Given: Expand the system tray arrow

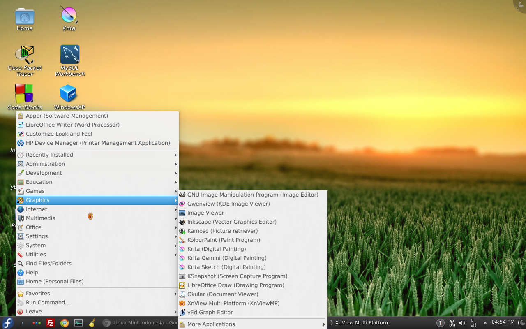Looking at the screenshot, I should click(x=486, y=323).
